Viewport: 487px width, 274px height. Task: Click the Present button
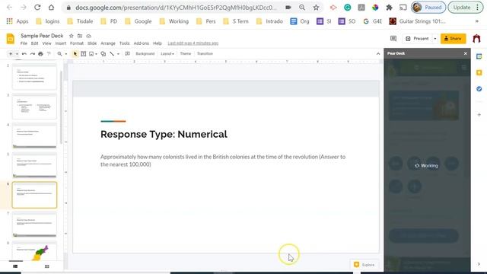pyautogui.click(x=417, y=39)
